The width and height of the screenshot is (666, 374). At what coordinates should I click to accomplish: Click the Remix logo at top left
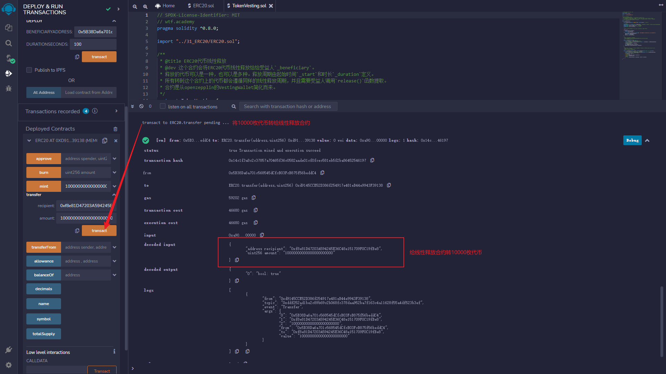pos(9,9)
